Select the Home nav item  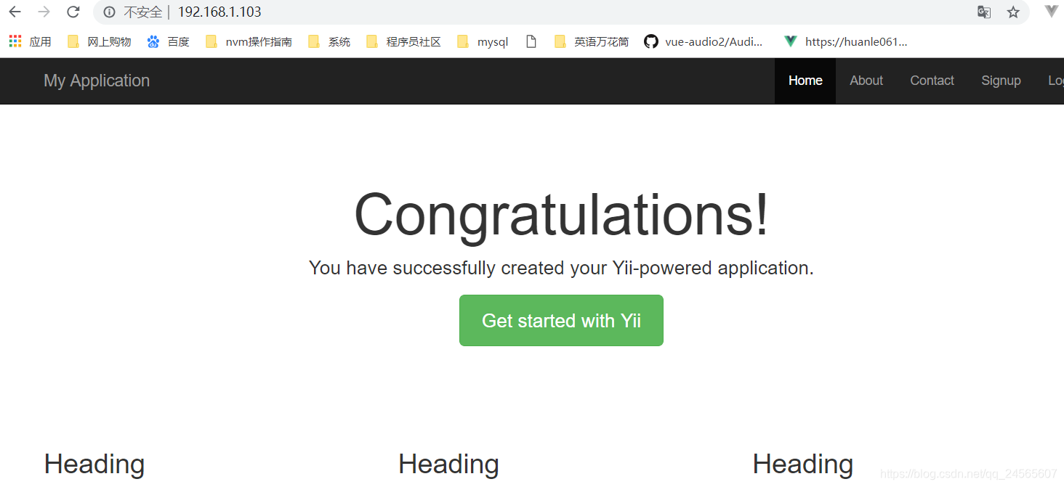(x=805, y=81)
